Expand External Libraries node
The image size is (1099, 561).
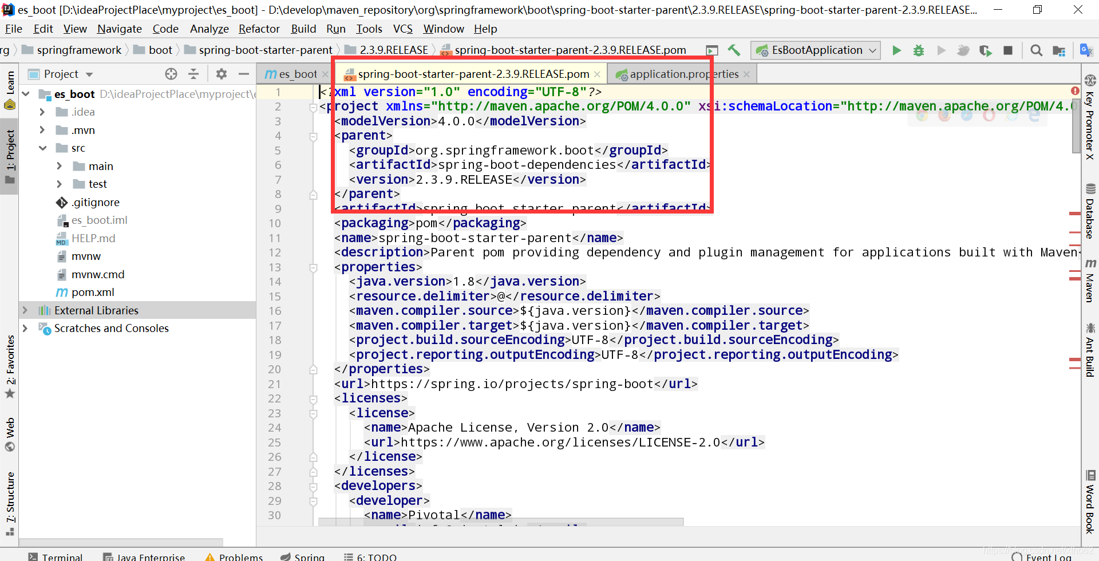(x=25, y=310)
